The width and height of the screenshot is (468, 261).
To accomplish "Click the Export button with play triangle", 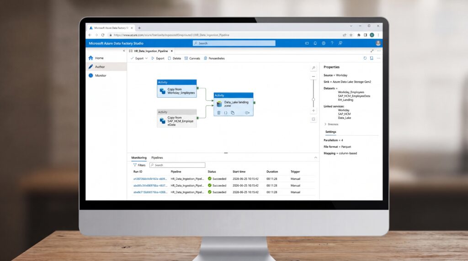I will point(158,58).
